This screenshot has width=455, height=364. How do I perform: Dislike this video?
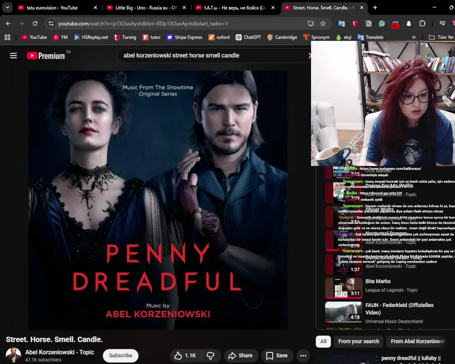(211, 355)
